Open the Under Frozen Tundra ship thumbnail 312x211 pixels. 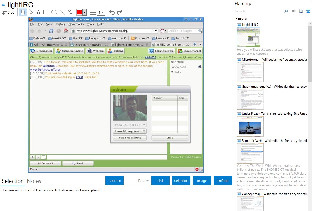pos(250,126)
